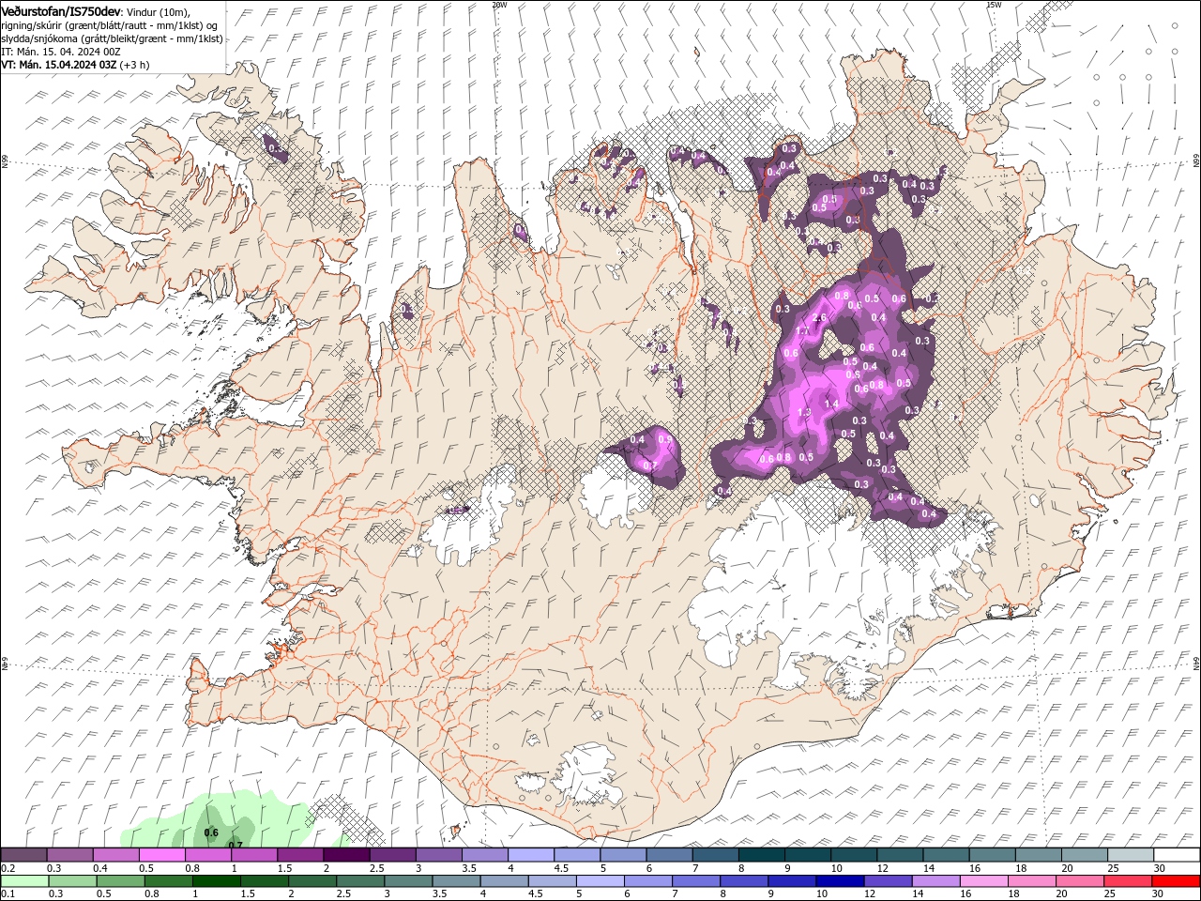Click the '15W' longitude label

(994, 5)
